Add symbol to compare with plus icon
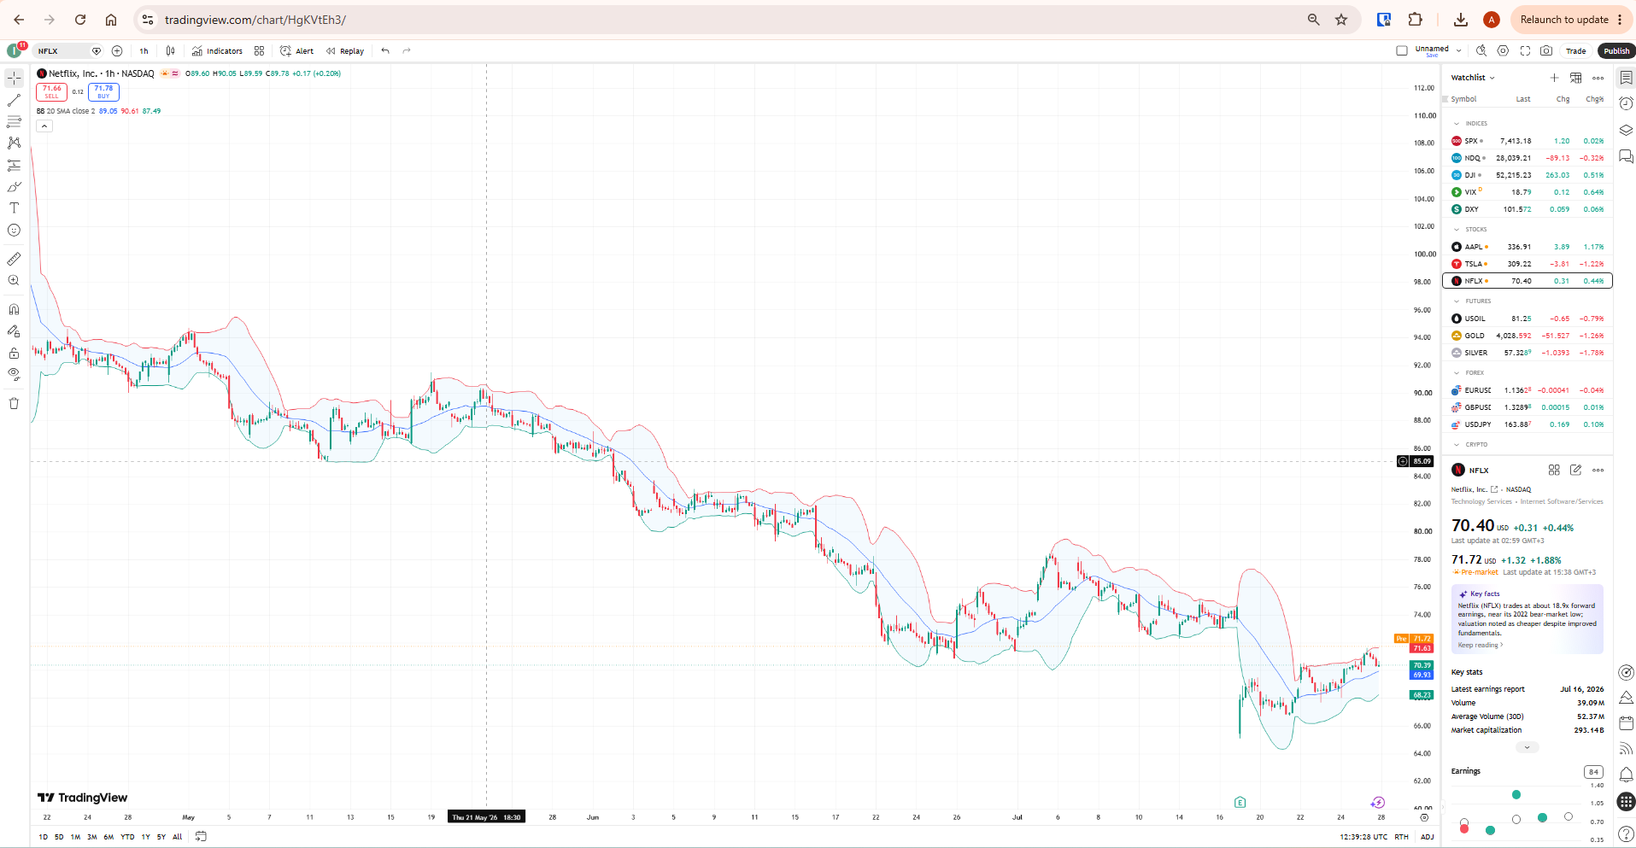1636x848 pixels. [117, 51]
